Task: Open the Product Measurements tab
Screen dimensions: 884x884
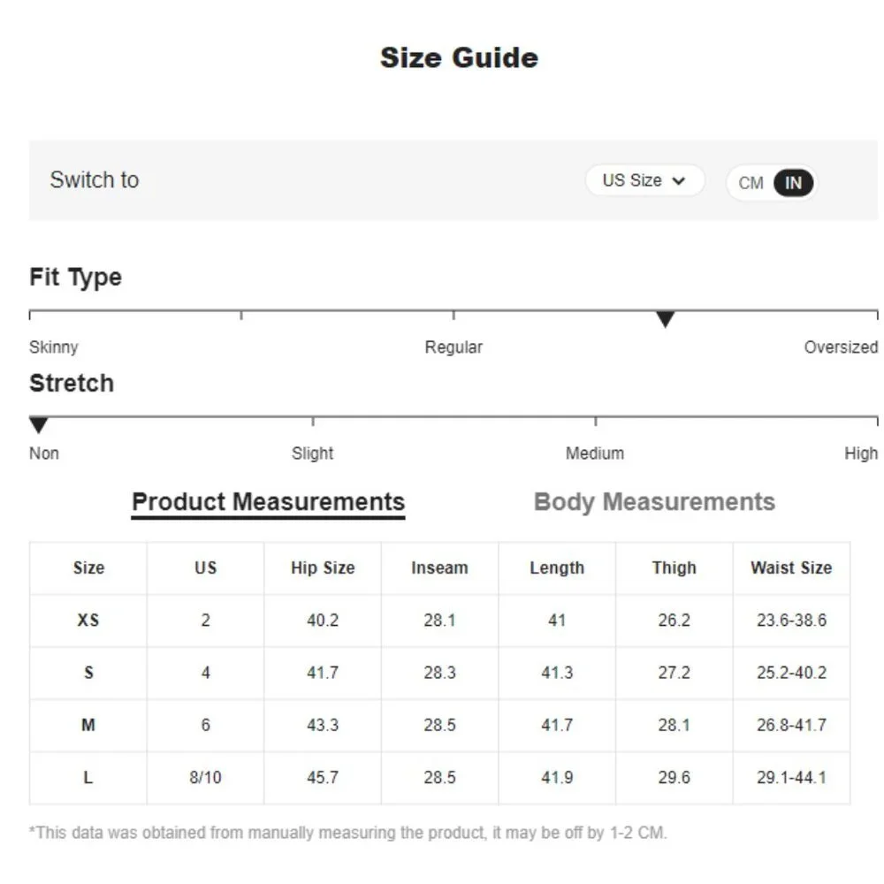Action: coord(268,502)
